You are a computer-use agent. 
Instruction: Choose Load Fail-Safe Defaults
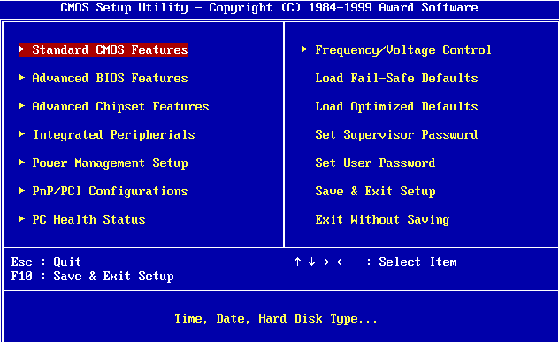[x=396, y=78]
